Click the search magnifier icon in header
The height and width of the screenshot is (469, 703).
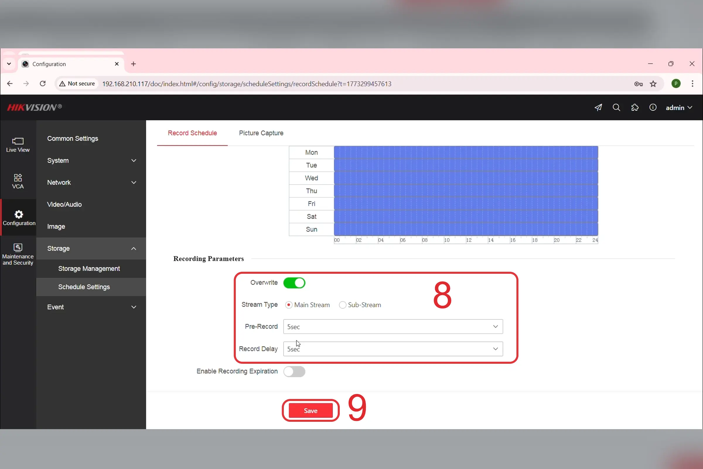click(x=616, y=108)
